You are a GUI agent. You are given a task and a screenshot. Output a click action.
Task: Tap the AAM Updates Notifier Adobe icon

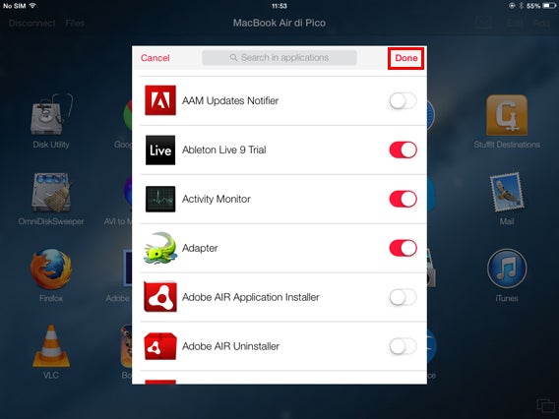(x=160, y=100)
